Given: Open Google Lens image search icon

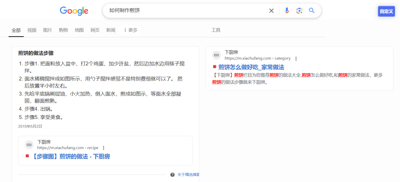Looking at the screenshot, I should click(299, 10).
